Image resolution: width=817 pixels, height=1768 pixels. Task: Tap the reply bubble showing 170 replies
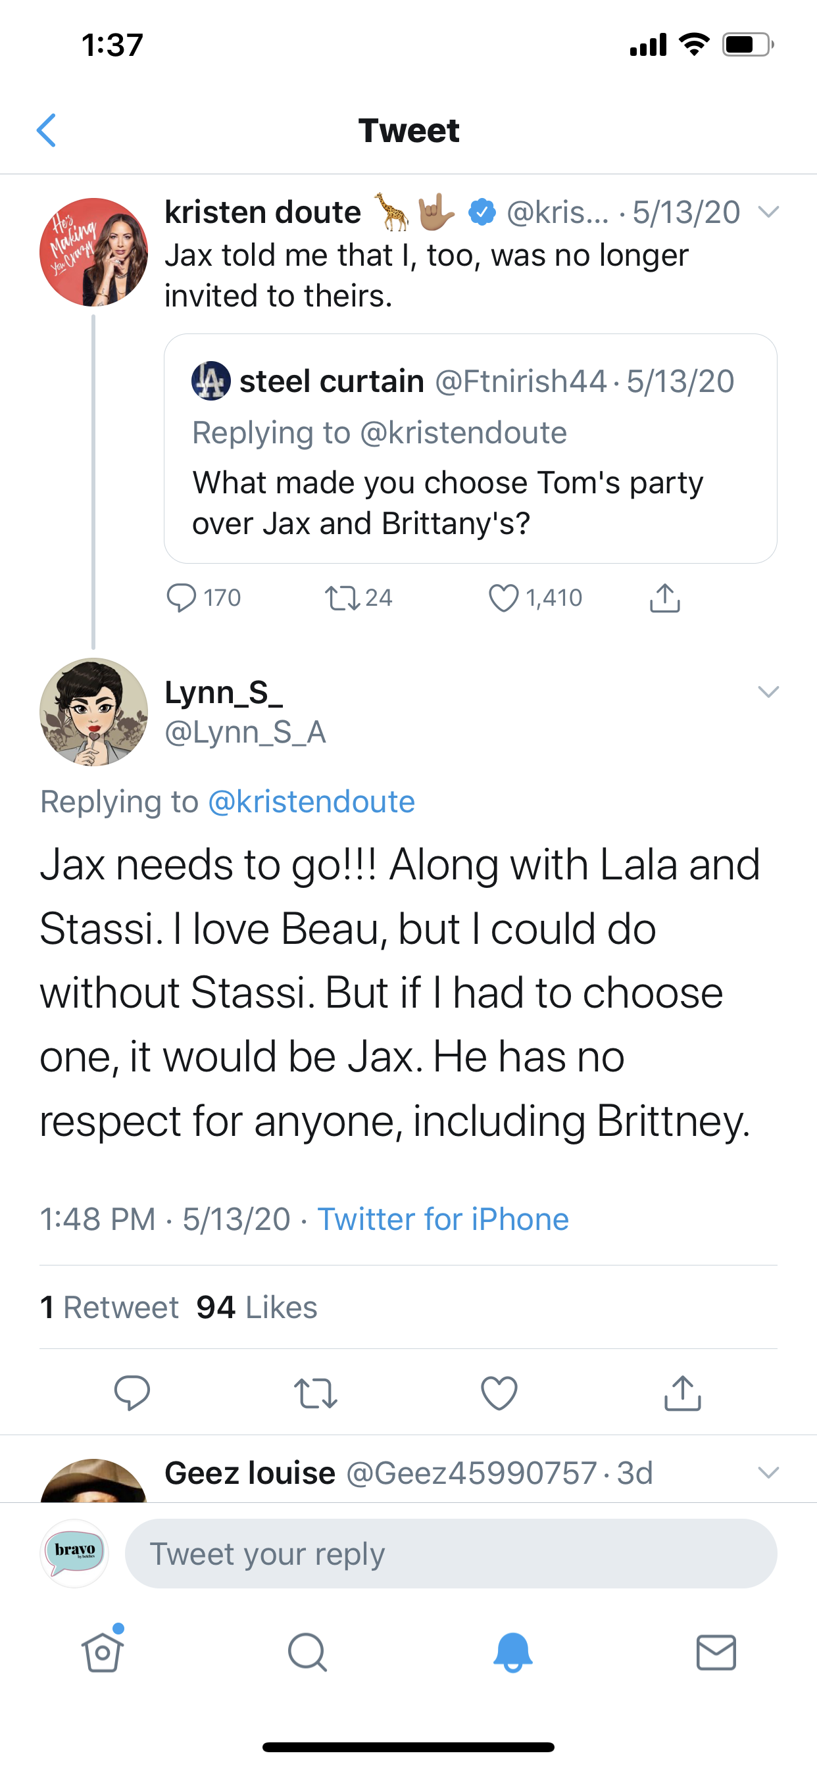(x=184, y=597)
